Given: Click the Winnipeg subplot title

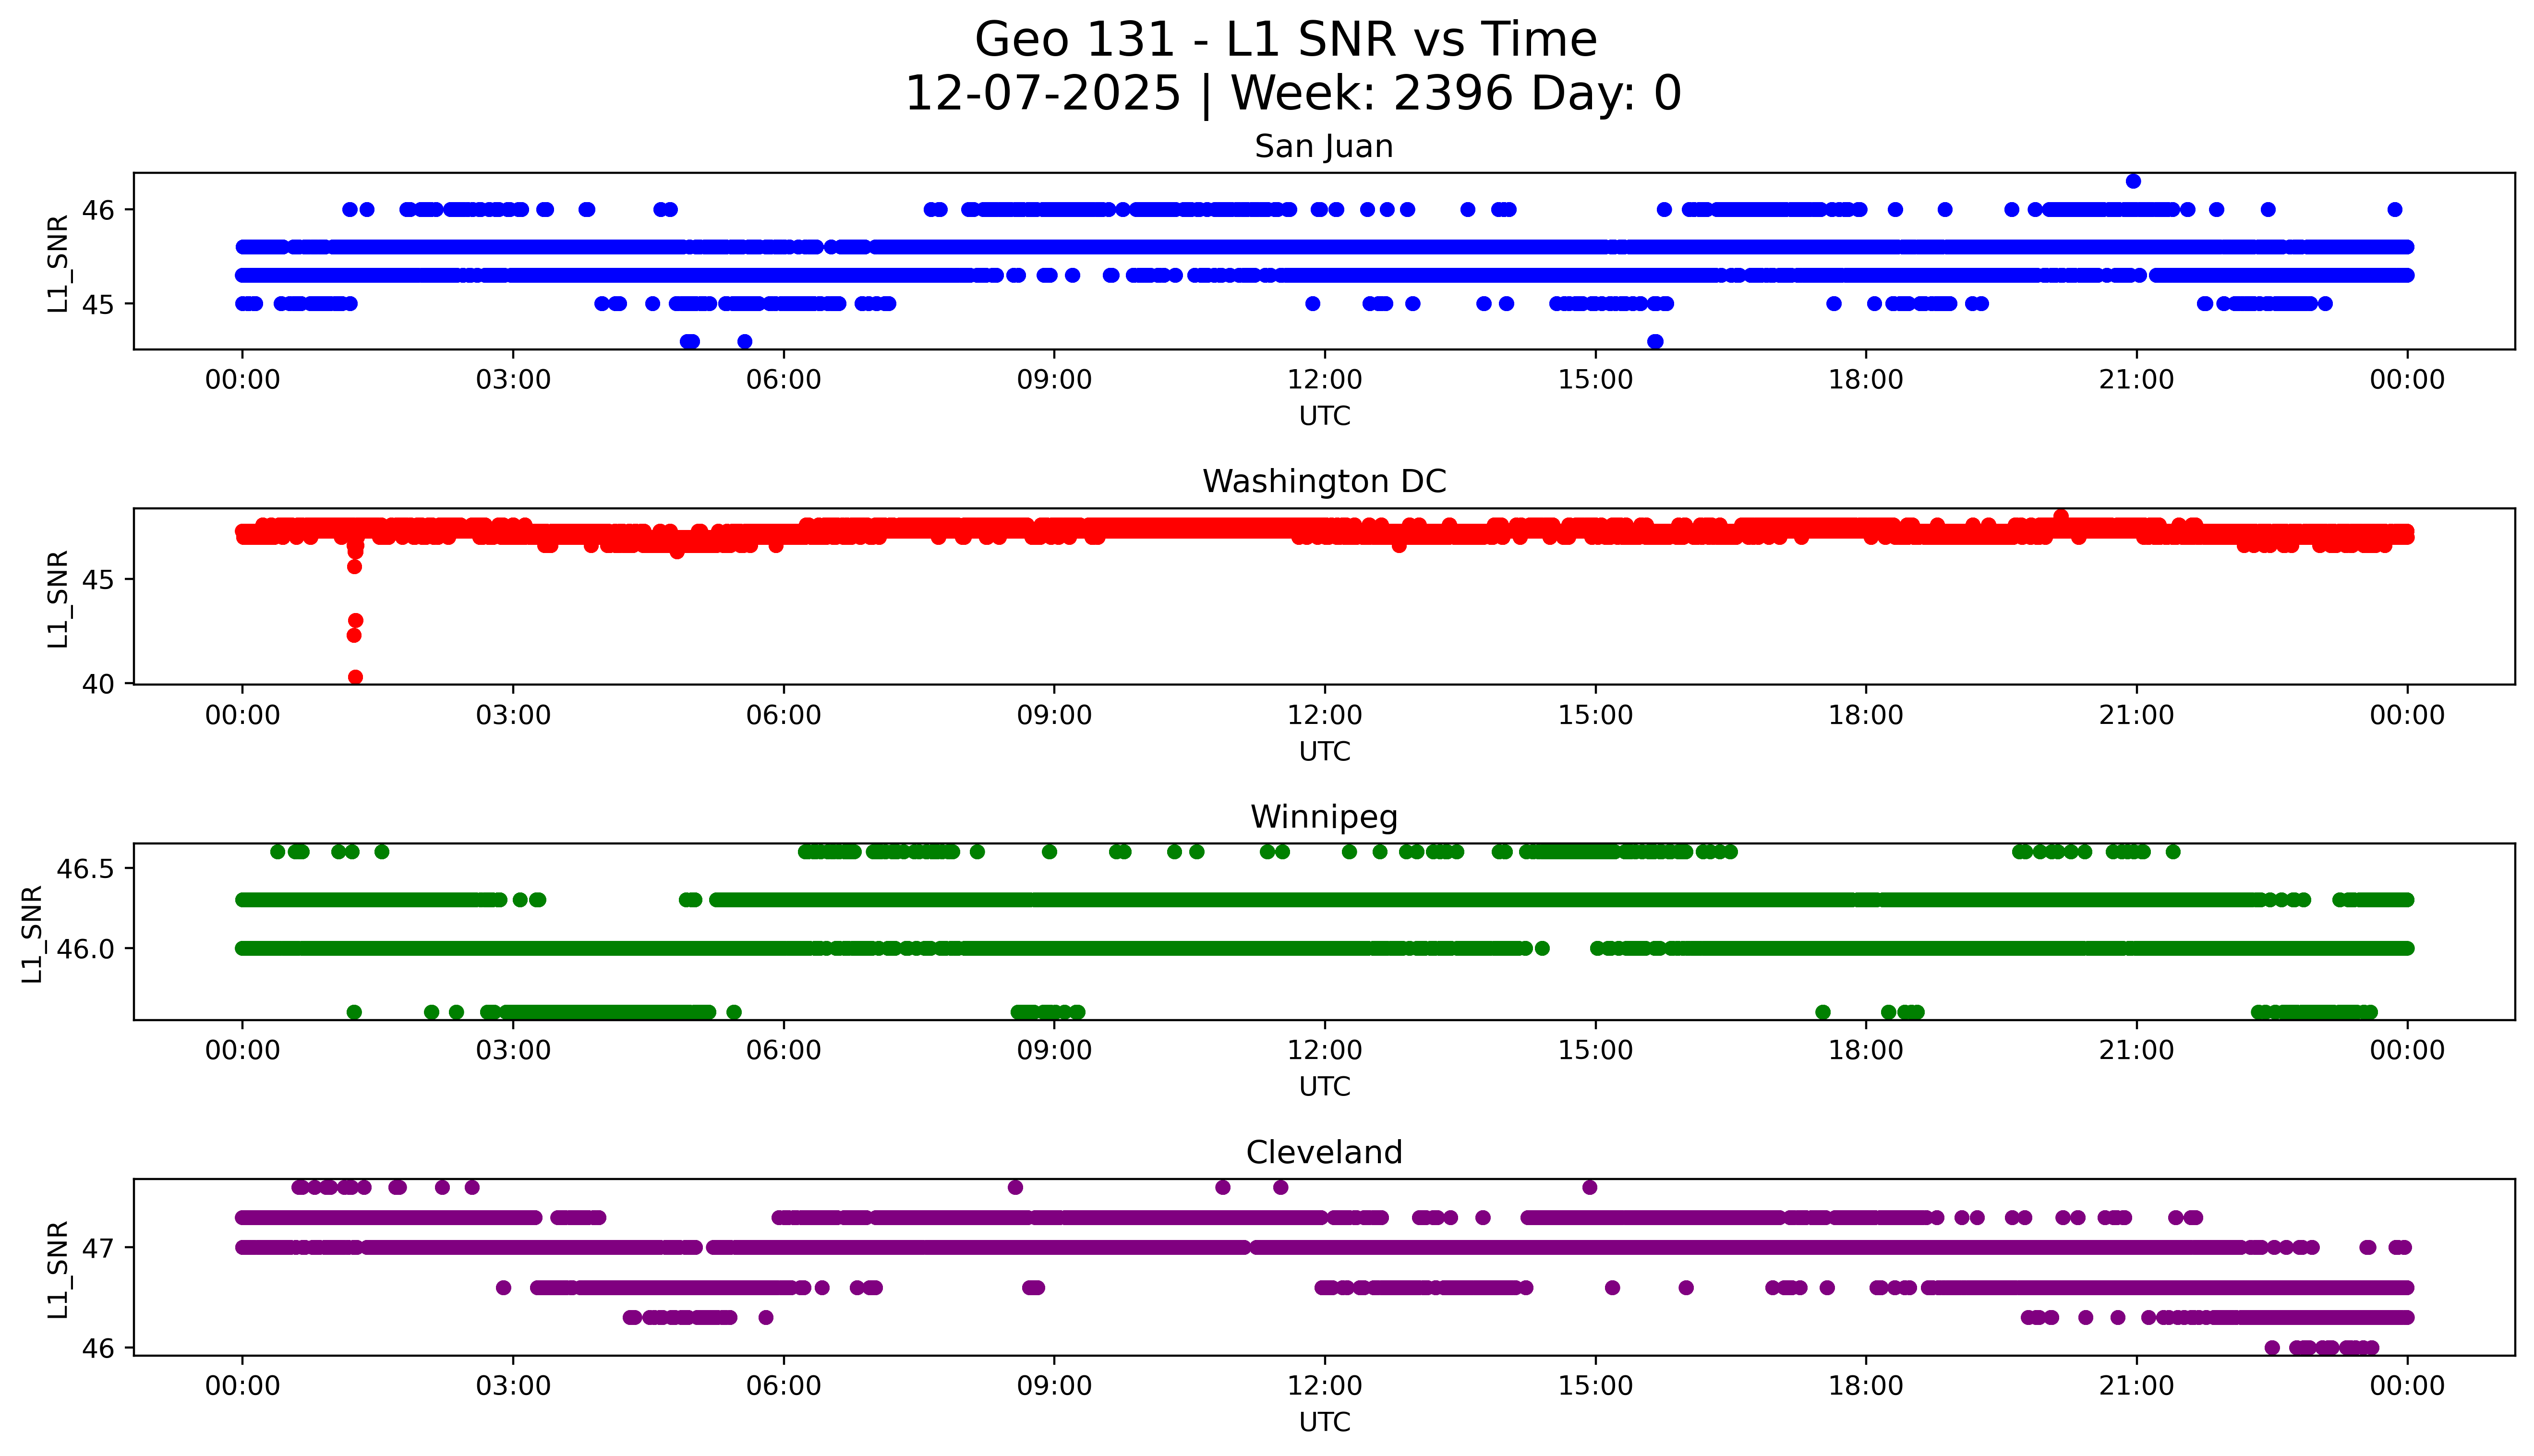Looking at the screenshot, I should [x=1323, y=817].
